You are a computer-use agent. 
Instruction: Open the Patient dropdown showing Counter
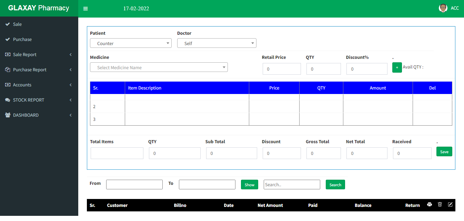point(131,43)
